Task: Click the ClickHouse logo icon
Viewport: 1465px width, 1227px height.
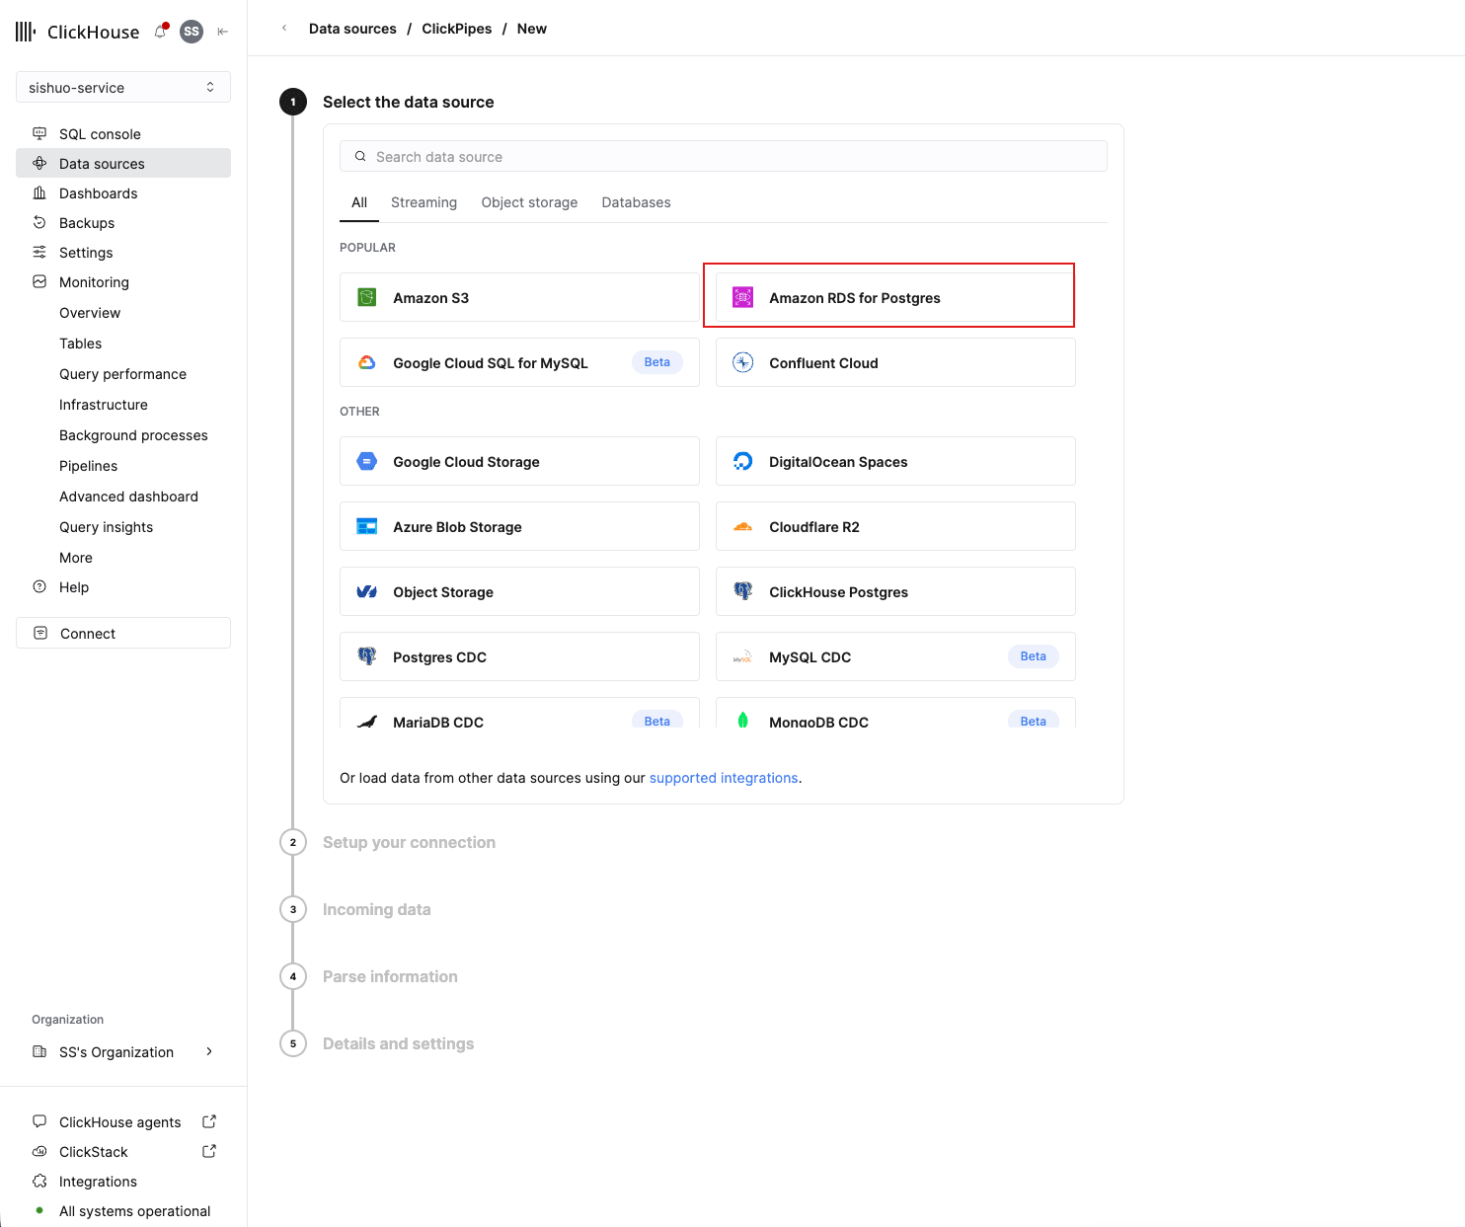Action: tap(26, 32)
